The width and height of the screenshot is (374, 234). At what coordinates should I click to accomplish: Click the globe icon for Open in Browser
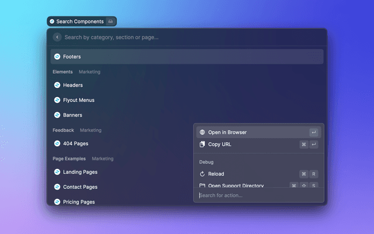202,132
